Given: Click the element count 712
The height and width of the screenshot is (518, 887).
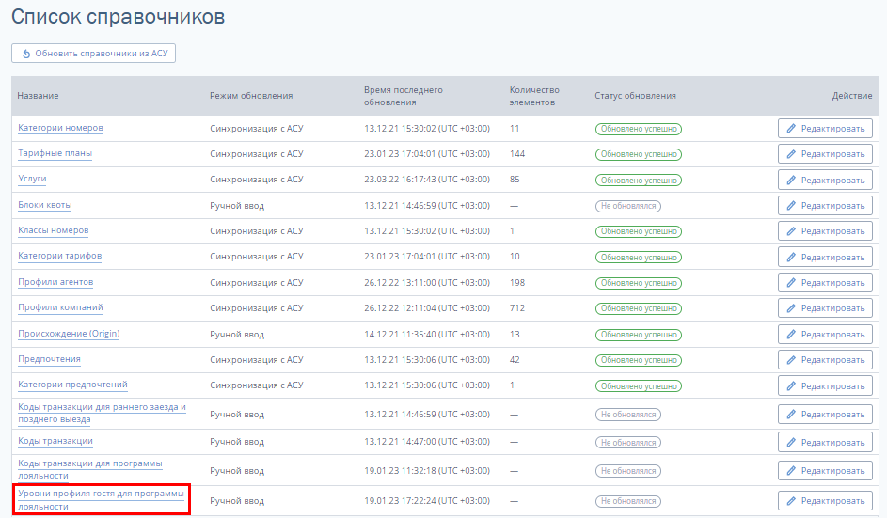Looking at the screenshot, I should click(517, 308).
